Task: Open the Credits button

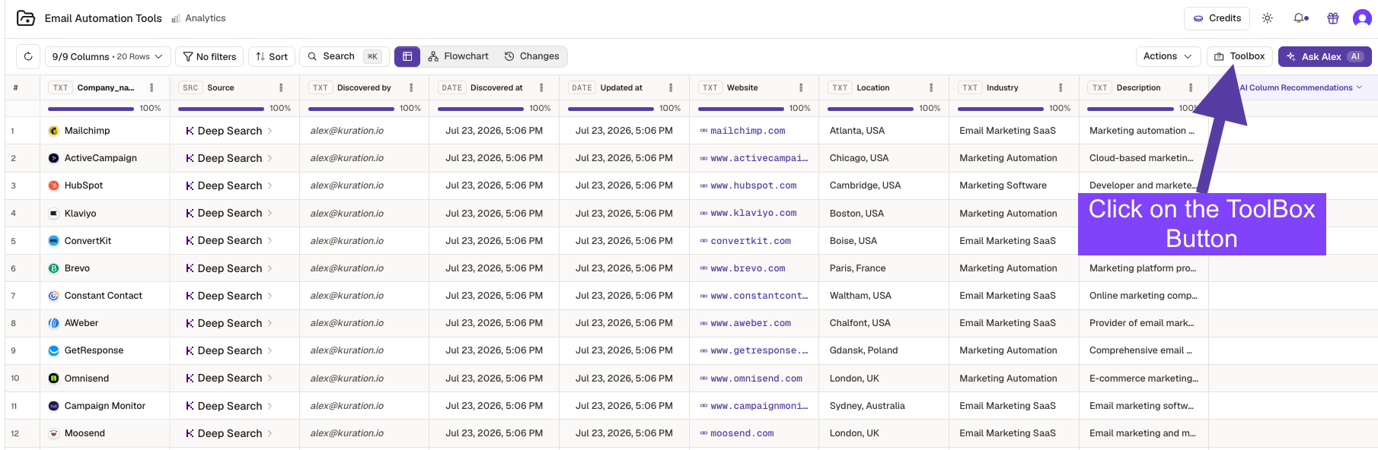Action: [1217, 18]
